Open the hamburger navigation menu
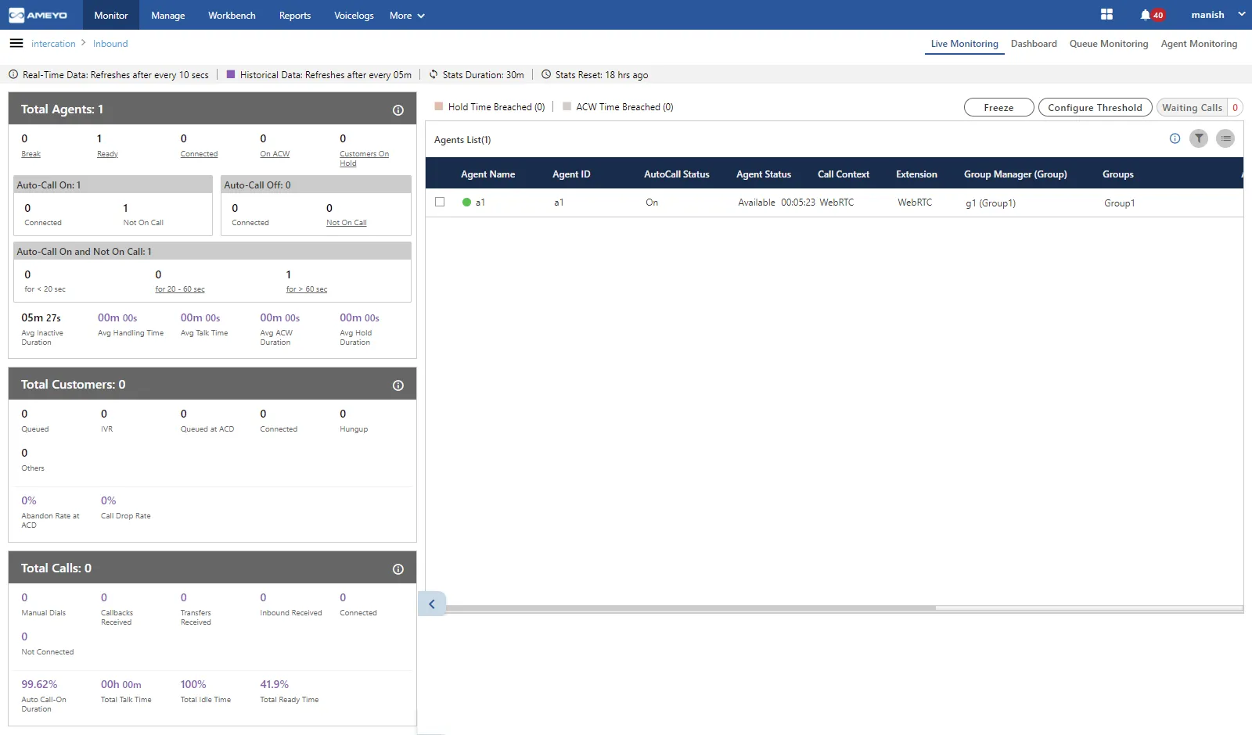The image size is (1252, 735). (x=16, y=43)
